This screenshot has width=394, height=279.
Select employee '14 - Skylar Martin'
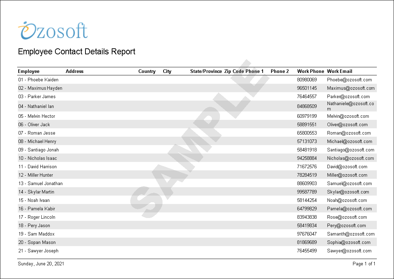click(x=36, y=192)
